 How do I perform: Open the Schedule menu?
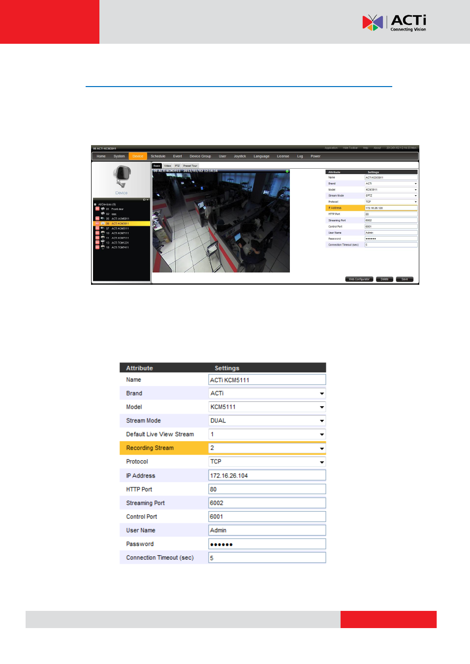(x=158, y=156)
